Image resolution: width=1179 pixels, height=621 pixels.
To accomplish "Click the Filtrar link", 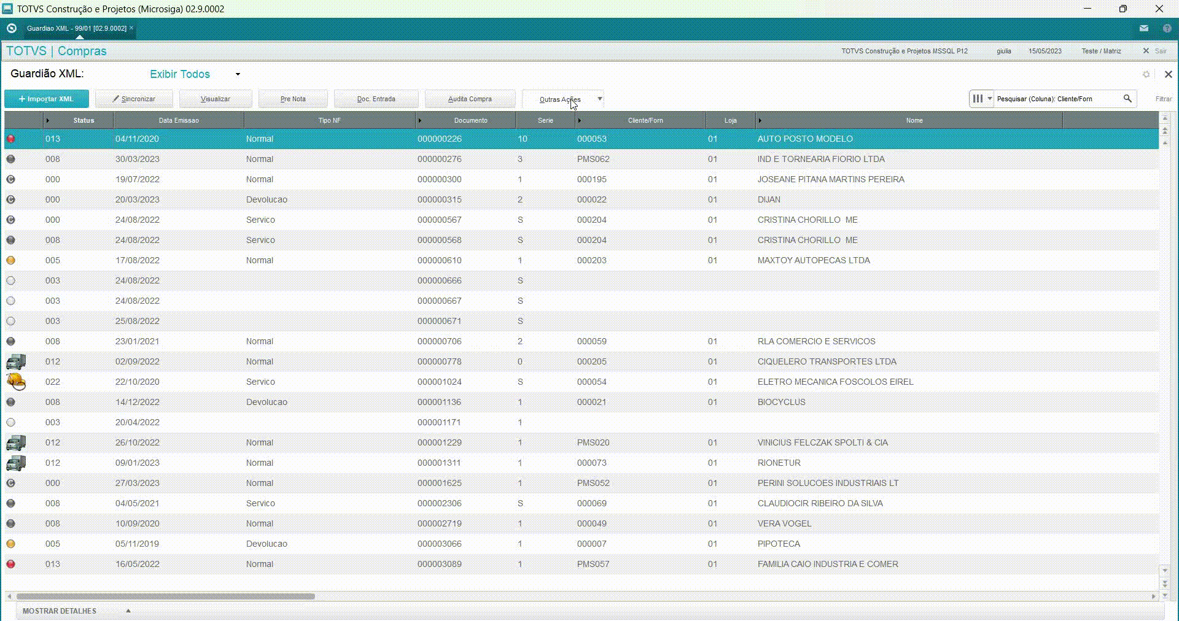I will coord(1164,99).
